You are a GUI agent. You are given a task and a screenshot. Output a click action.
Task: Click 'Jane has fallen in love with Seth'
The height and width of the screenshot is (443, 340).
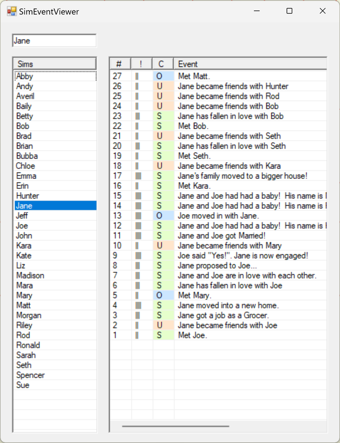click(218, 146)
